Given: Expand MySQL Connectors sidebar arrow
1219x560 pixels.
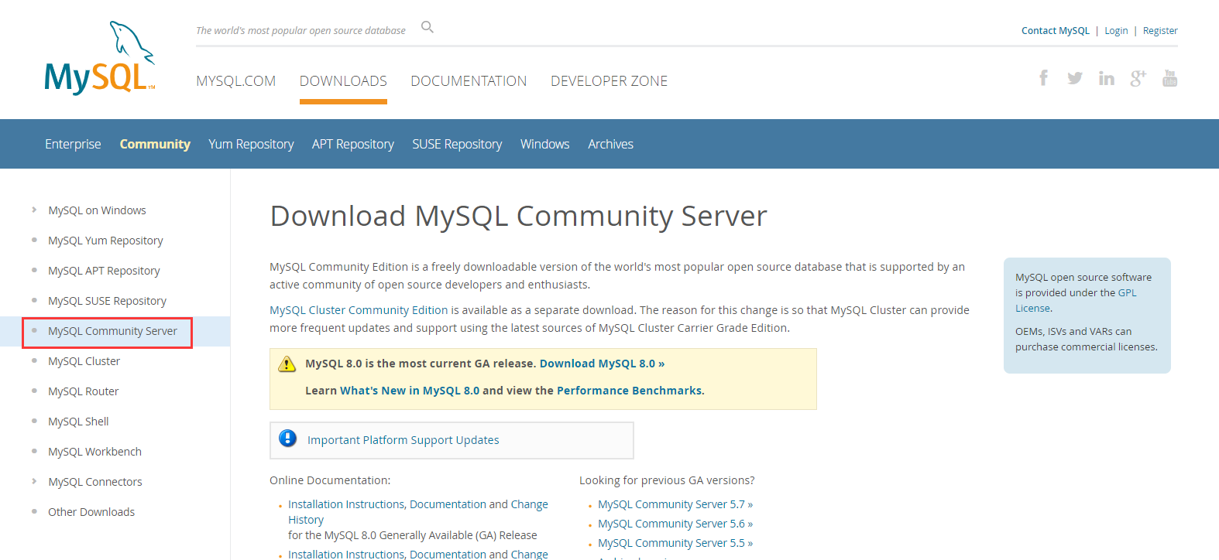Looking at the screenshot, I should (34, 481).
